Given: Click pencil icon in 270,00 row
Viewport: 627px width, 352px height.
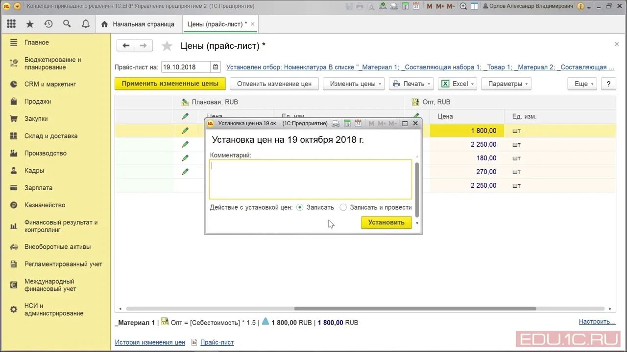Looking at the screenshot, I should pos(185,172).
